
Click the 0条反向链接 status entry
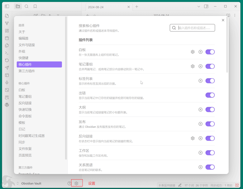coord(167,185)
